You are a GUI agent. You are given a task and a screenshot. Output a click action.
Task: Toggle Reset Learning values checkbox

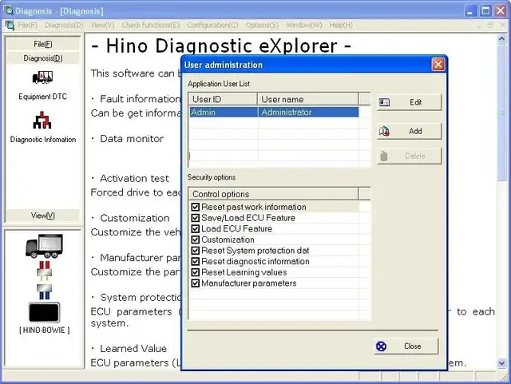click(x=195, y=272)
